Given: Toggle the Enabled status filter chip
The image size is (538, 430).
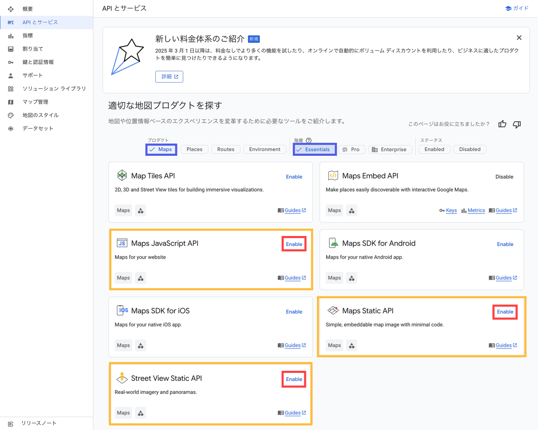Looking at the screenshot, I should click(434, 149).
